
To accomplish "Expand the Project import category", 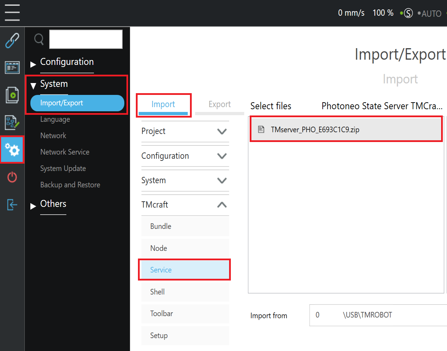I will (x=185, y=131).
